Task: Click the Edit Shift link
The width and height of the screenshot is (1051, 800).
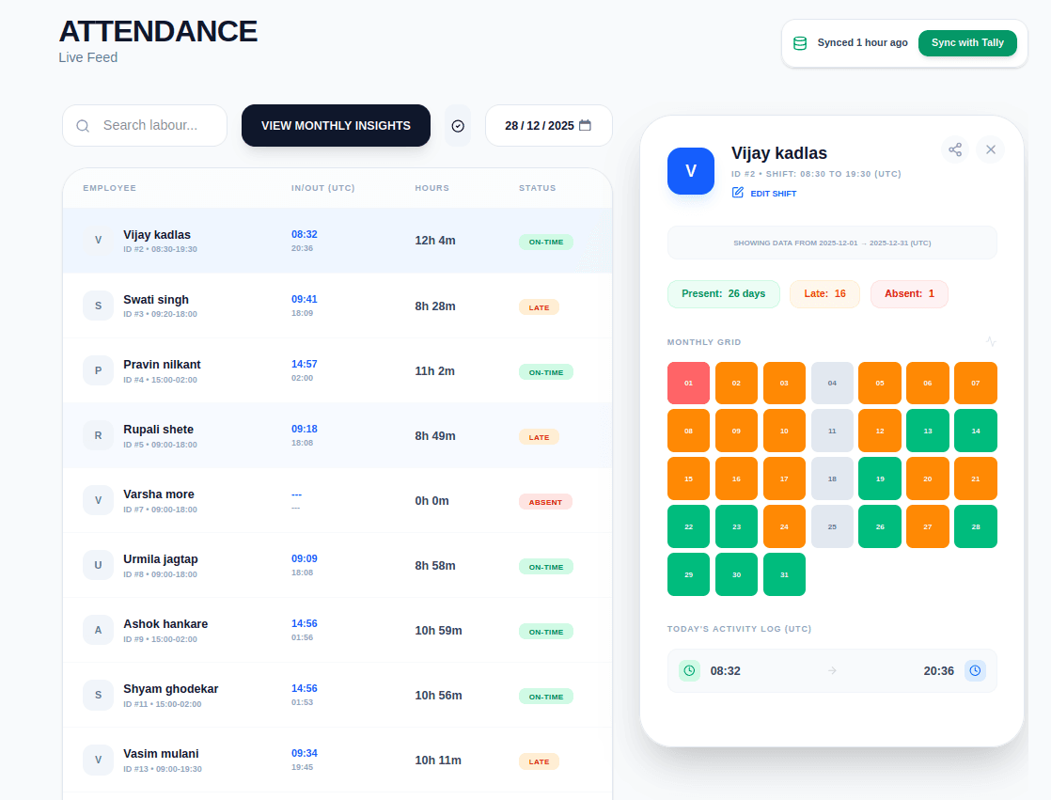Action: pos(773,194)
